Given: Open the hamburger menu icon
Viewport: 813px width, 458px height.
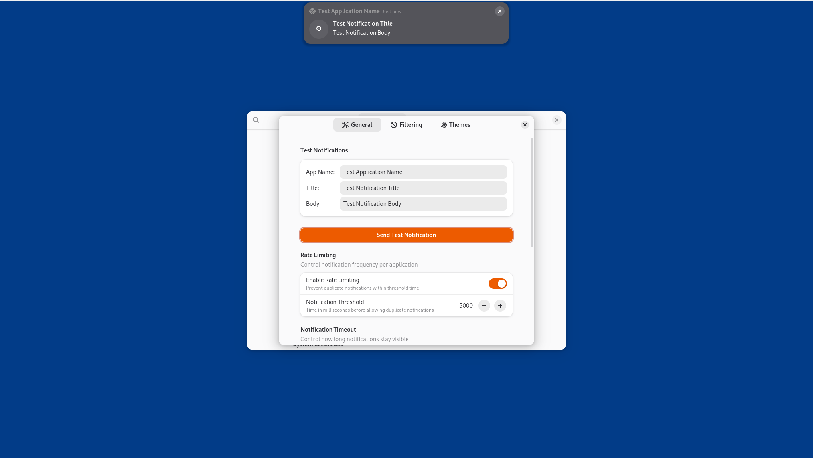Looking at the screenshot, I should coord(541,120).
